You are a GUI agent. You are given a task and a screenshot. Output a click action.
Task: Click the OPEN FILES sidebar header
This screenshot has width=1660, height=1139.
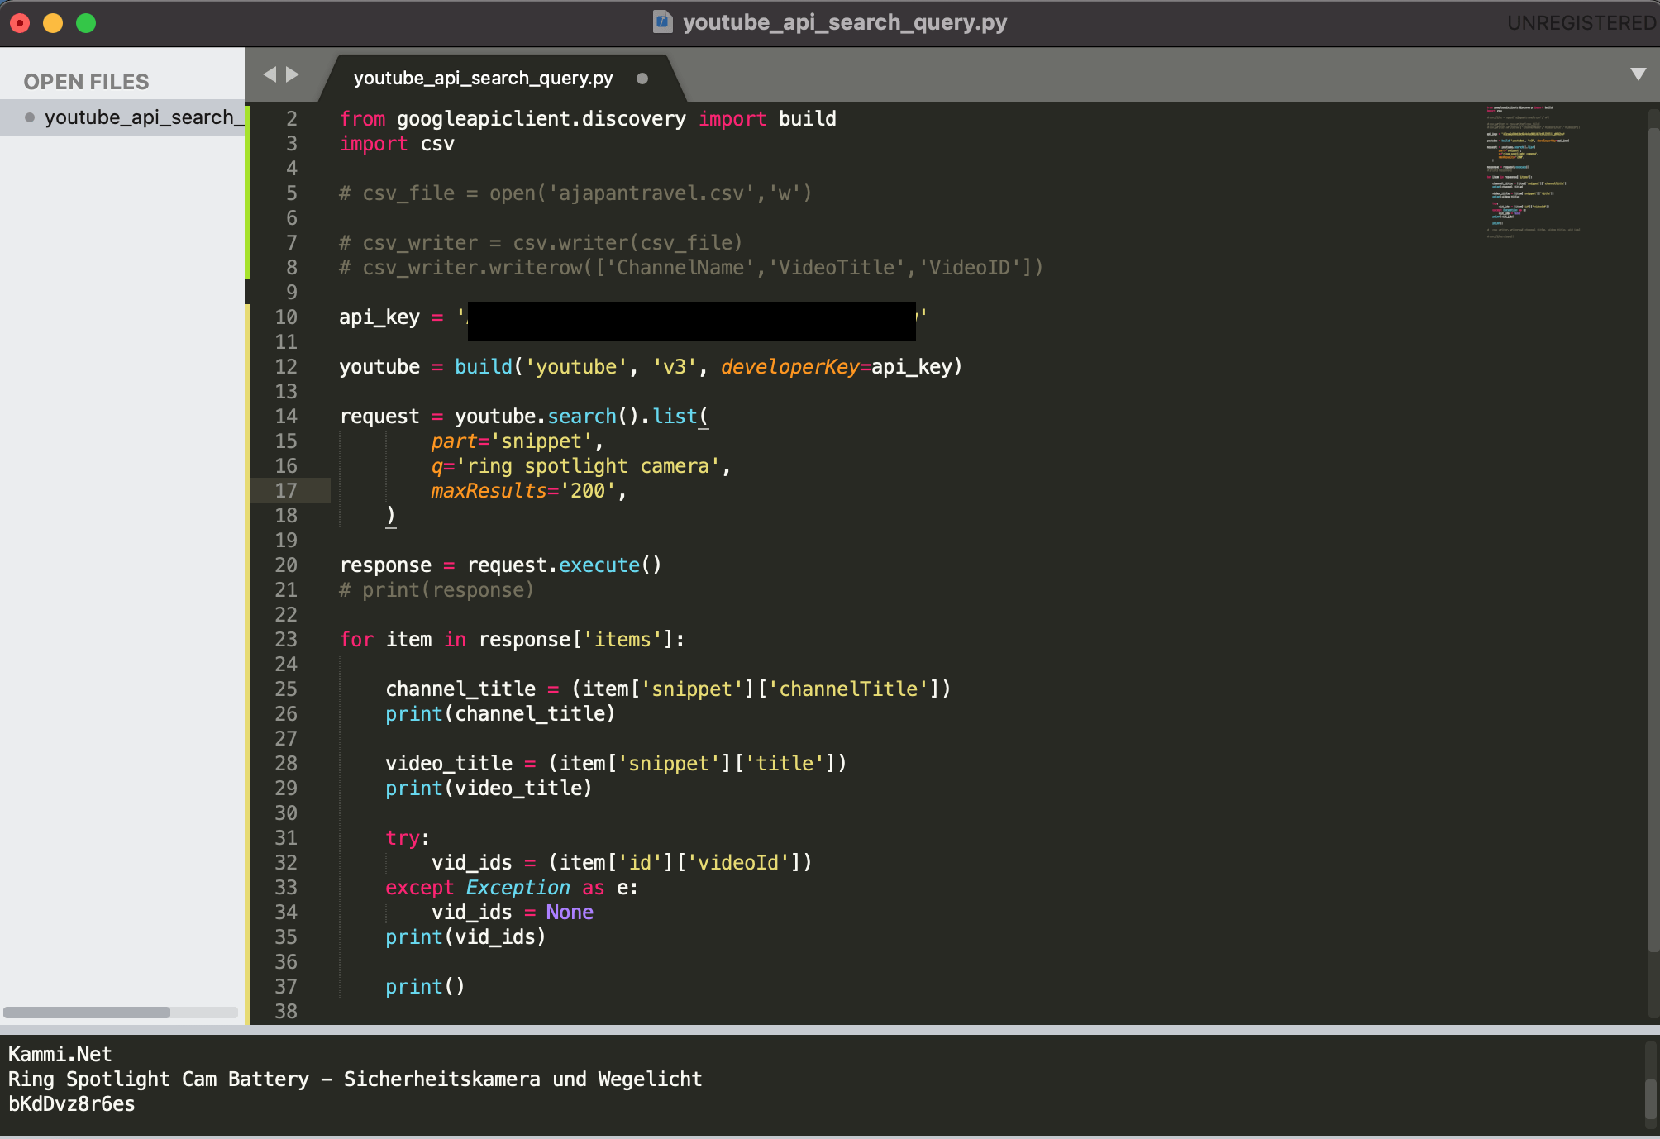pos(86,82)
